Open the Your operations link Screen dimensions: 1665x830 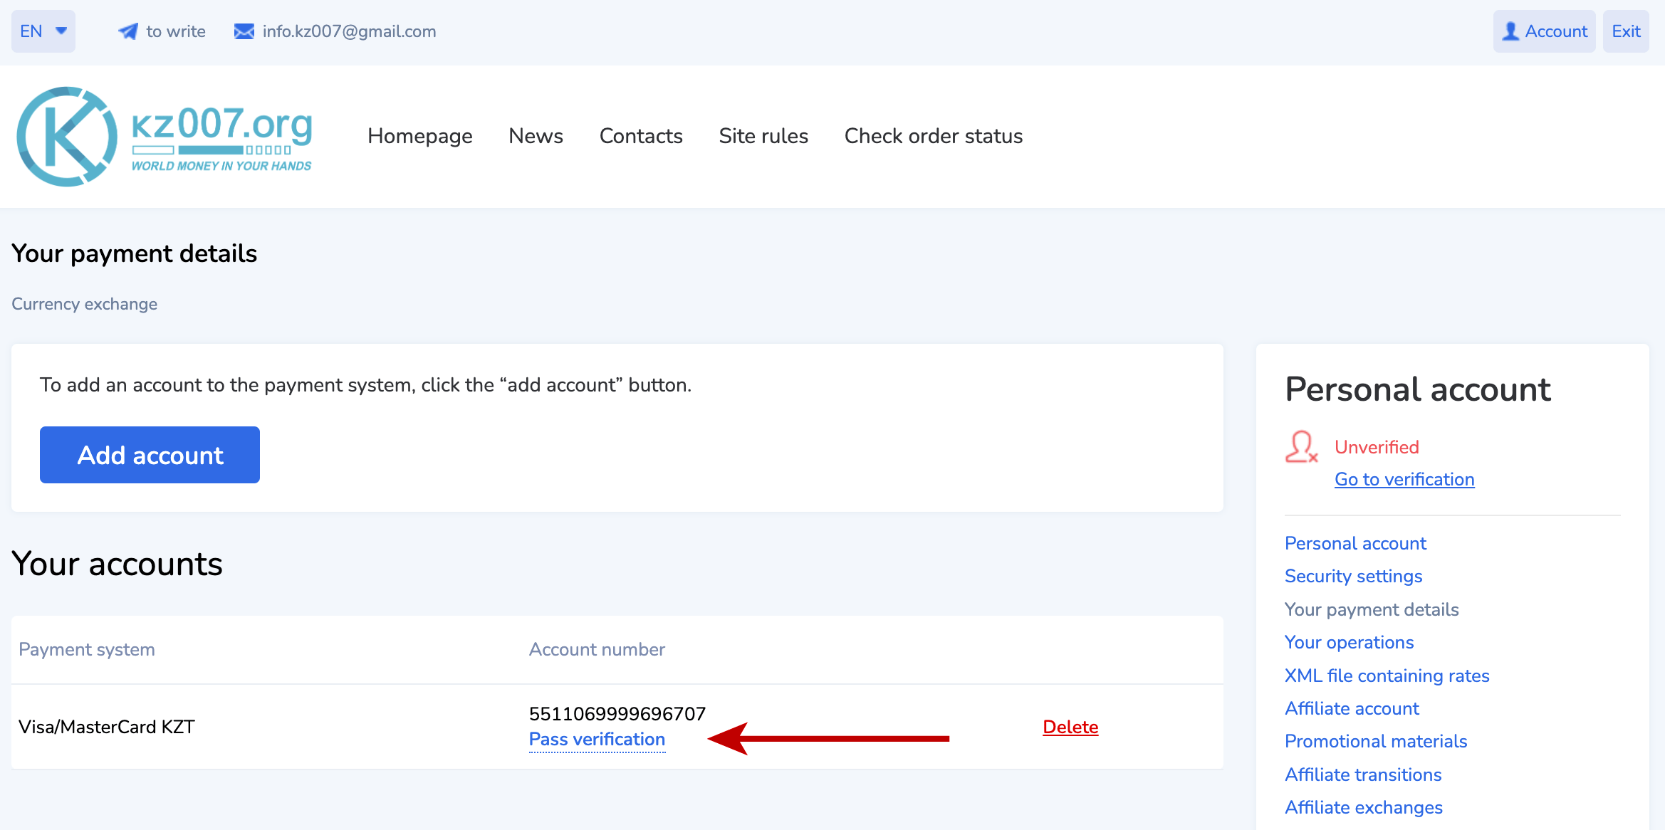[x=1349, y=642]
